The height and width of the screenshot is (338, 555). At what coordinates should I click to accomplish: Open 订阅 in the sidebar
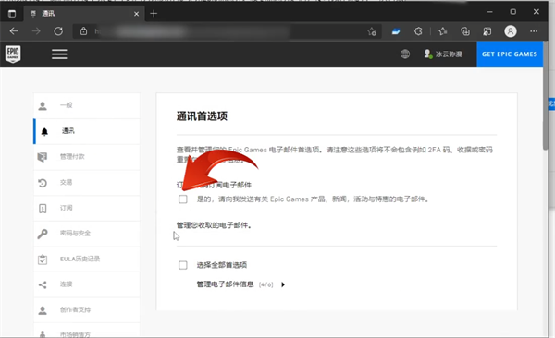tap(87, 208)
